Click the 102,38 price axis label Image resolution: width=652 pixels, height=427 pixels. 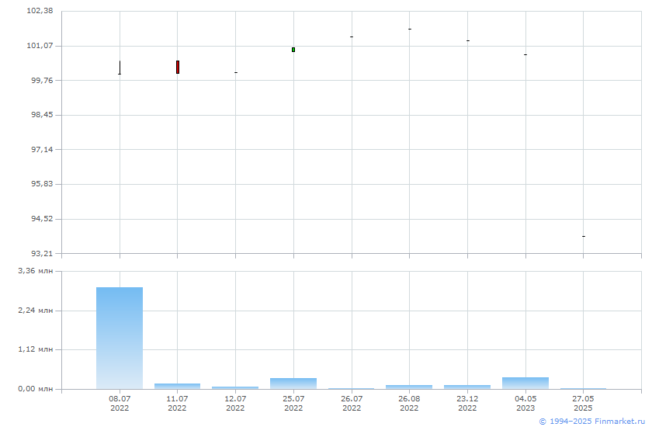(x=40, y=10)
